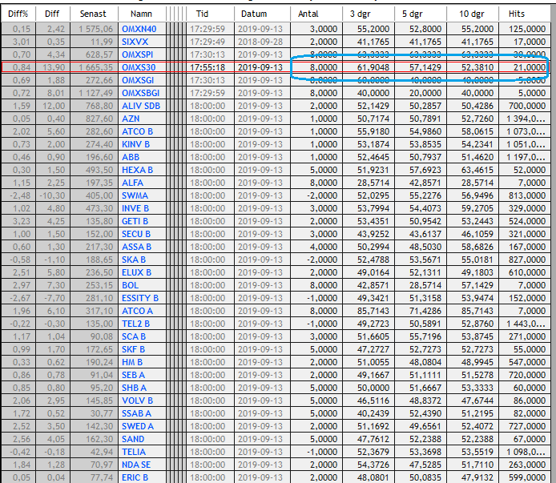This screenshot has height=483, width=556.
Task: Select the SWMA row name
Action: (135, 195)
